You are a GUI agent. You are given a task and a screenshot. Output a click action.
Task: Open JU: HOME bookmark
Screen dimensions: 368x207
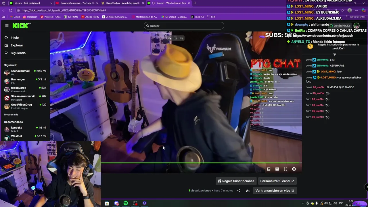(71, 17)
